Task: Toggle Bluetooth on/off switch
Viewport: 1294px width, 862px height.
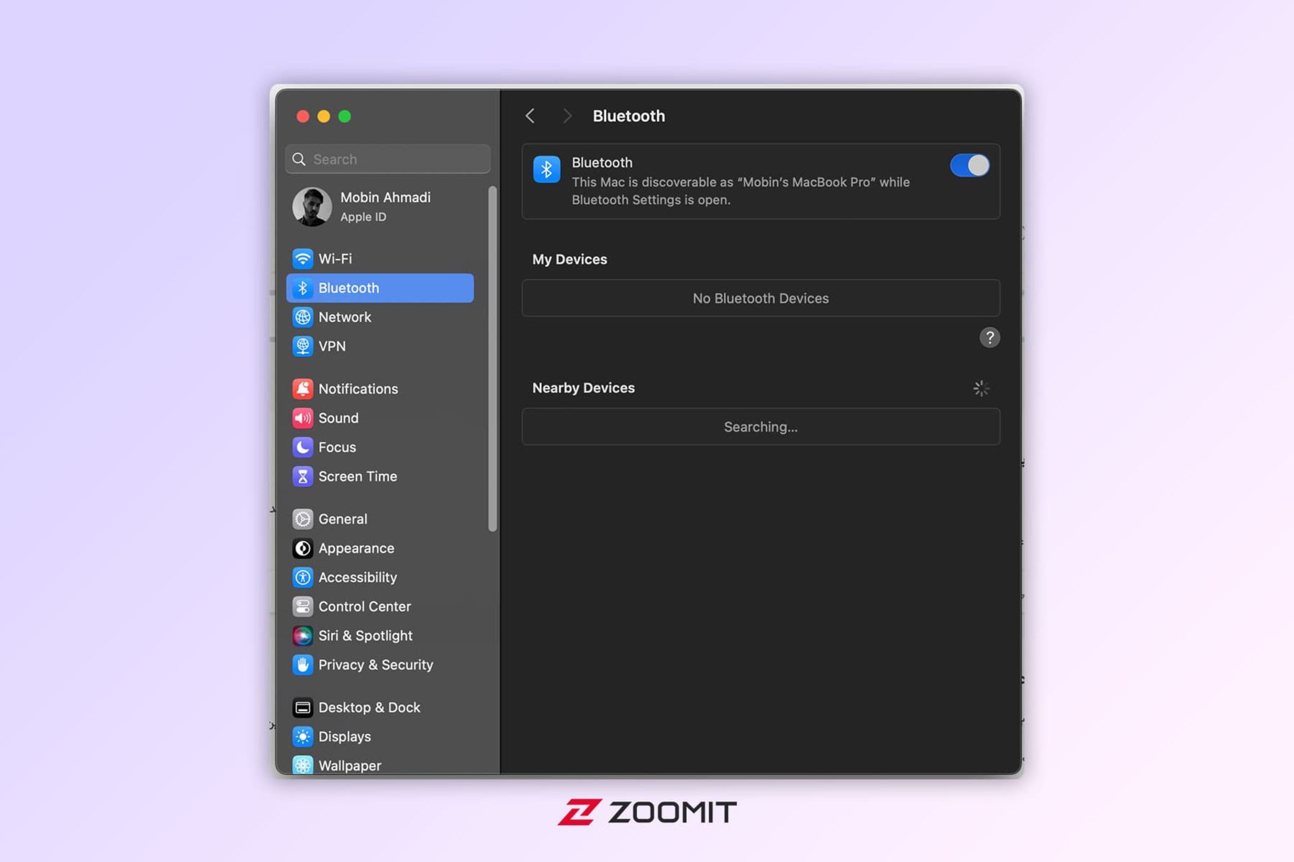Action: point(968,166)
